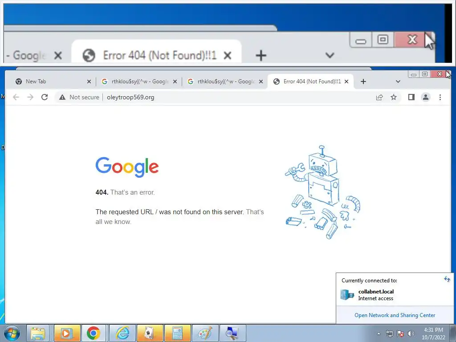Close the Error 404 tab
Viewport: 456px width, 342px height.
pyautogui.click(x=346, y=82)
